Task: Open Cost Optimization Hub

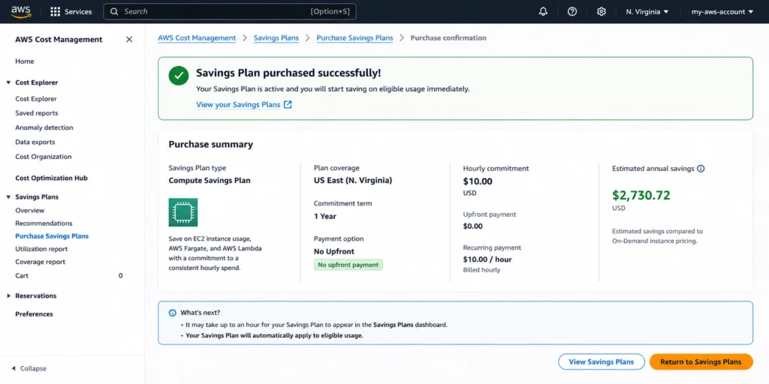Action: click(52, 178)
